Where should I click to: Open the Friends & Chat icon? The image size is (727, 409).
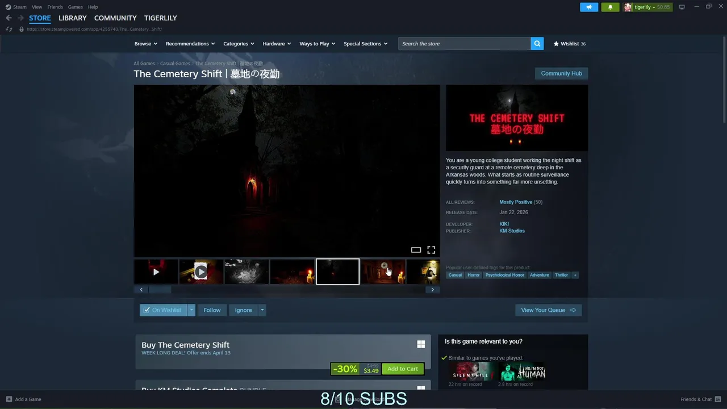(718, 399)
